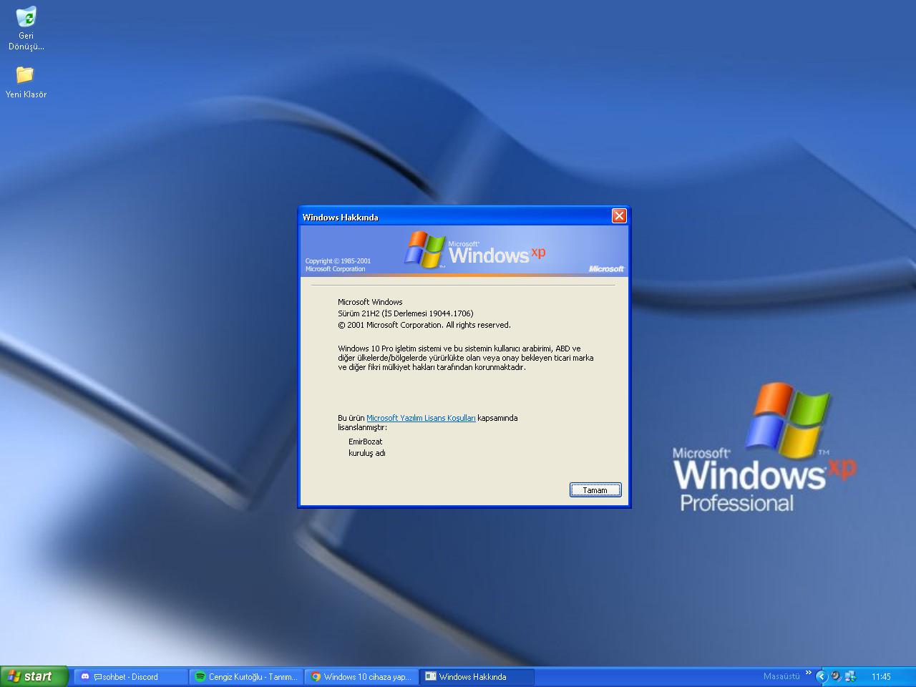Click the 11:45 taskbar clock
Viewport: 916px width, 687px height.
point(881,676)
